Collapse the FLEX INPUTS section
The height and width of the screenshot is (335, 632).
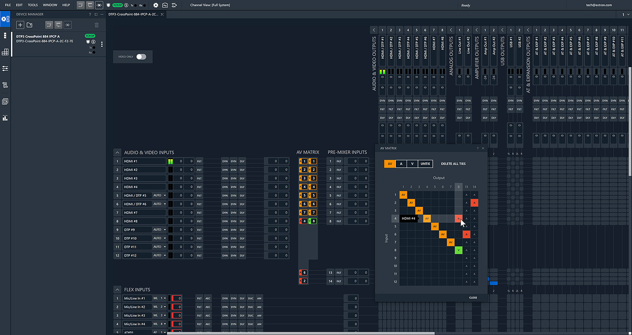tap(117, 289)
